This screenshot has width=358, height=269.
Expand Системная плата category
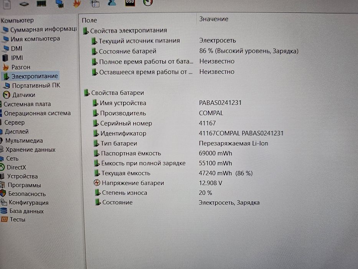click(x=26, y=104)
